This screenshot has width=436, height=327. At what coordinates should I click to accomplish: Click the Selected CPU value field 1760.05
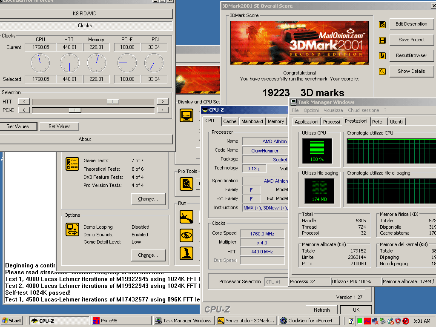tap(40, 79)
